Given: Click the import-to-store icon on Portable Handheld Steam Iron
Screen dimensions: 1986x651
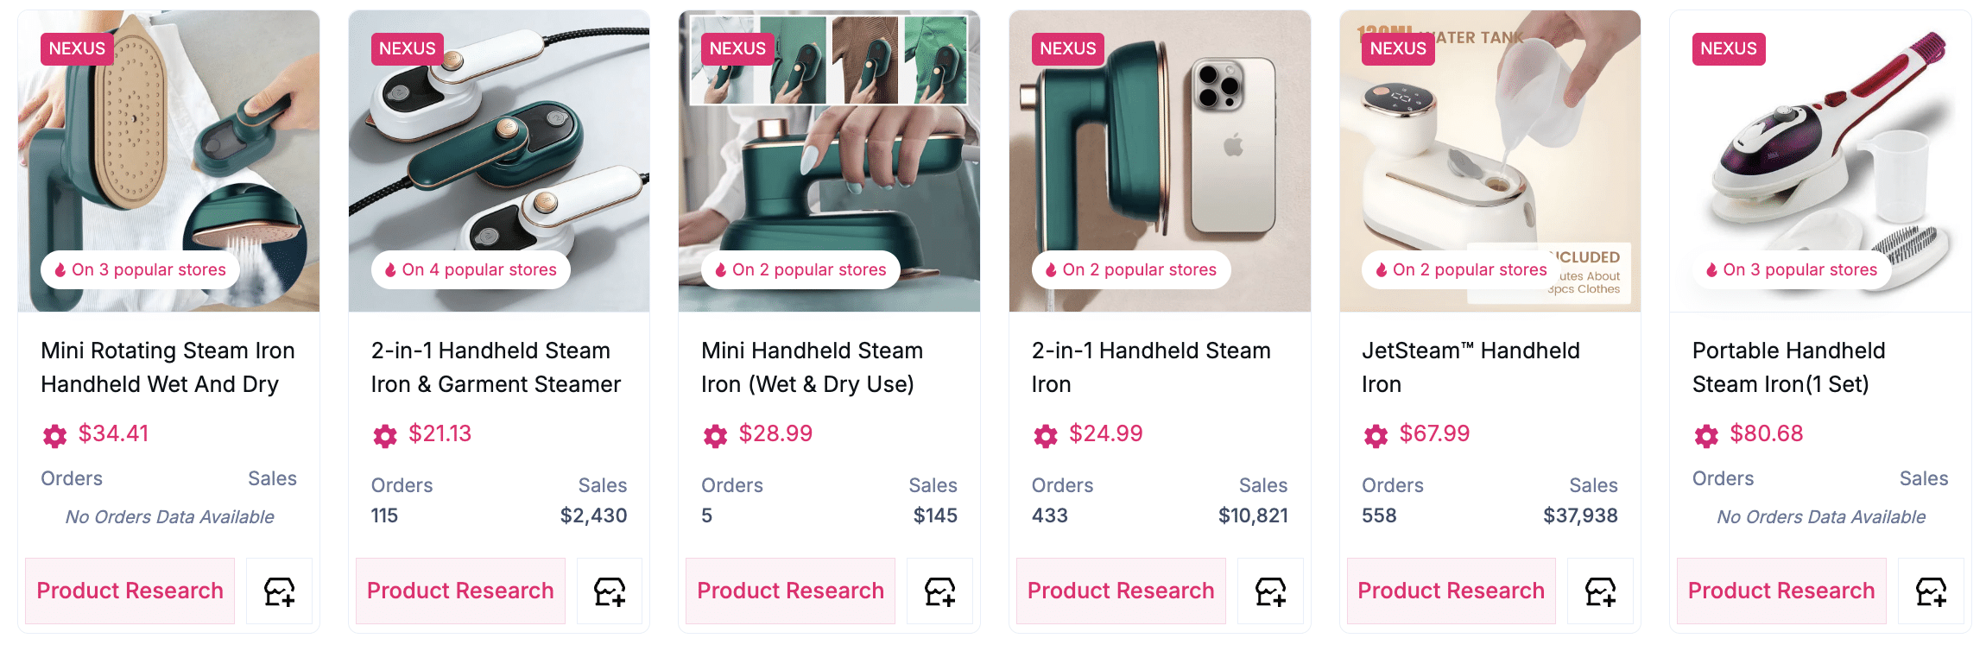Looking at the screenshot, I should click(1932, 591).
